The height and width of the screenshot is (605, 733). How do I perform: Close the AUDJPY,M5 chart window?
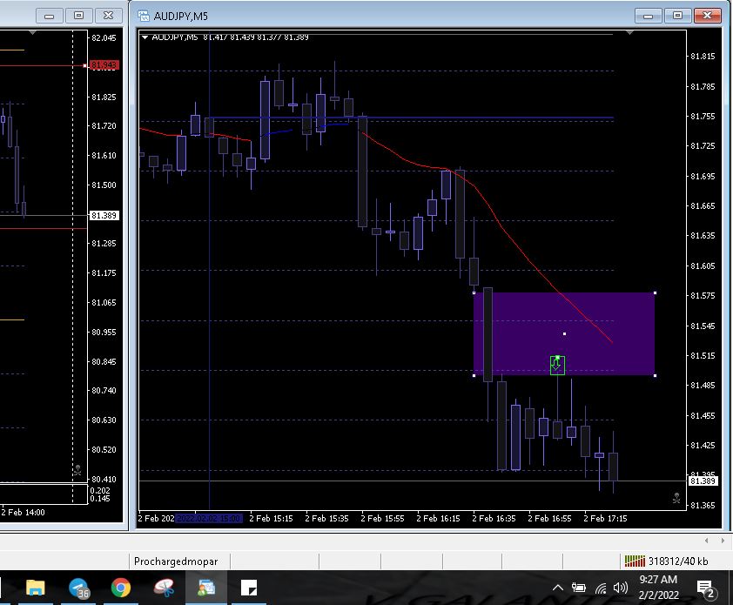[707, 16]
